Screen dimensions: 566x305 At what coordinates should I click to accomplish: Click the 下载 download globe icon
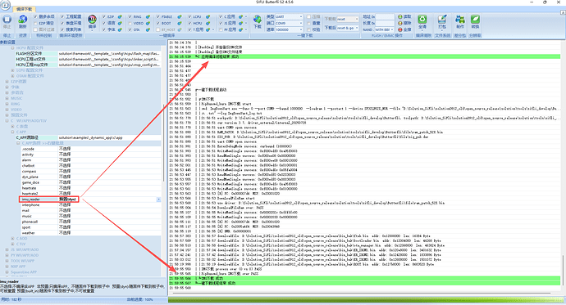point(258,20)
